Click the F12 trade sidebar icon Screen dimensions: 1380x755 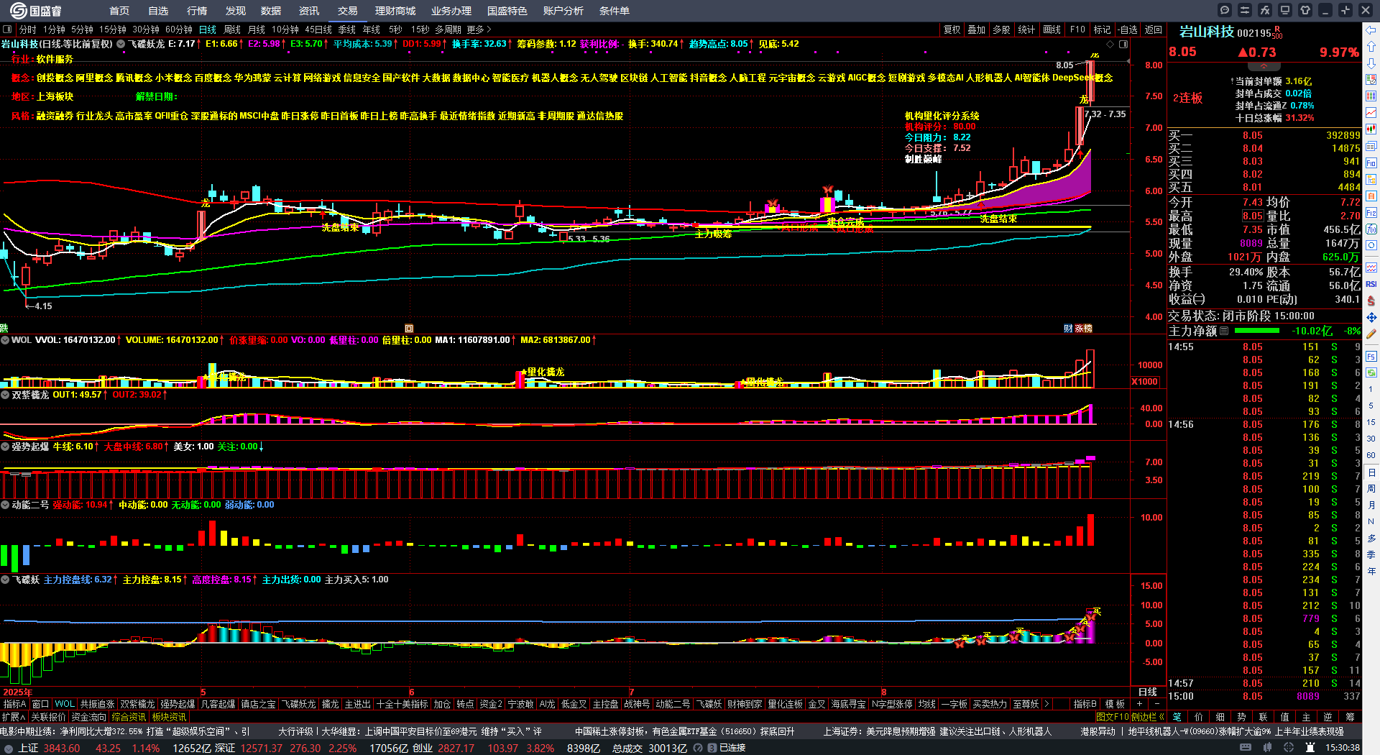pyautogui.click(x=1371, y=213)
